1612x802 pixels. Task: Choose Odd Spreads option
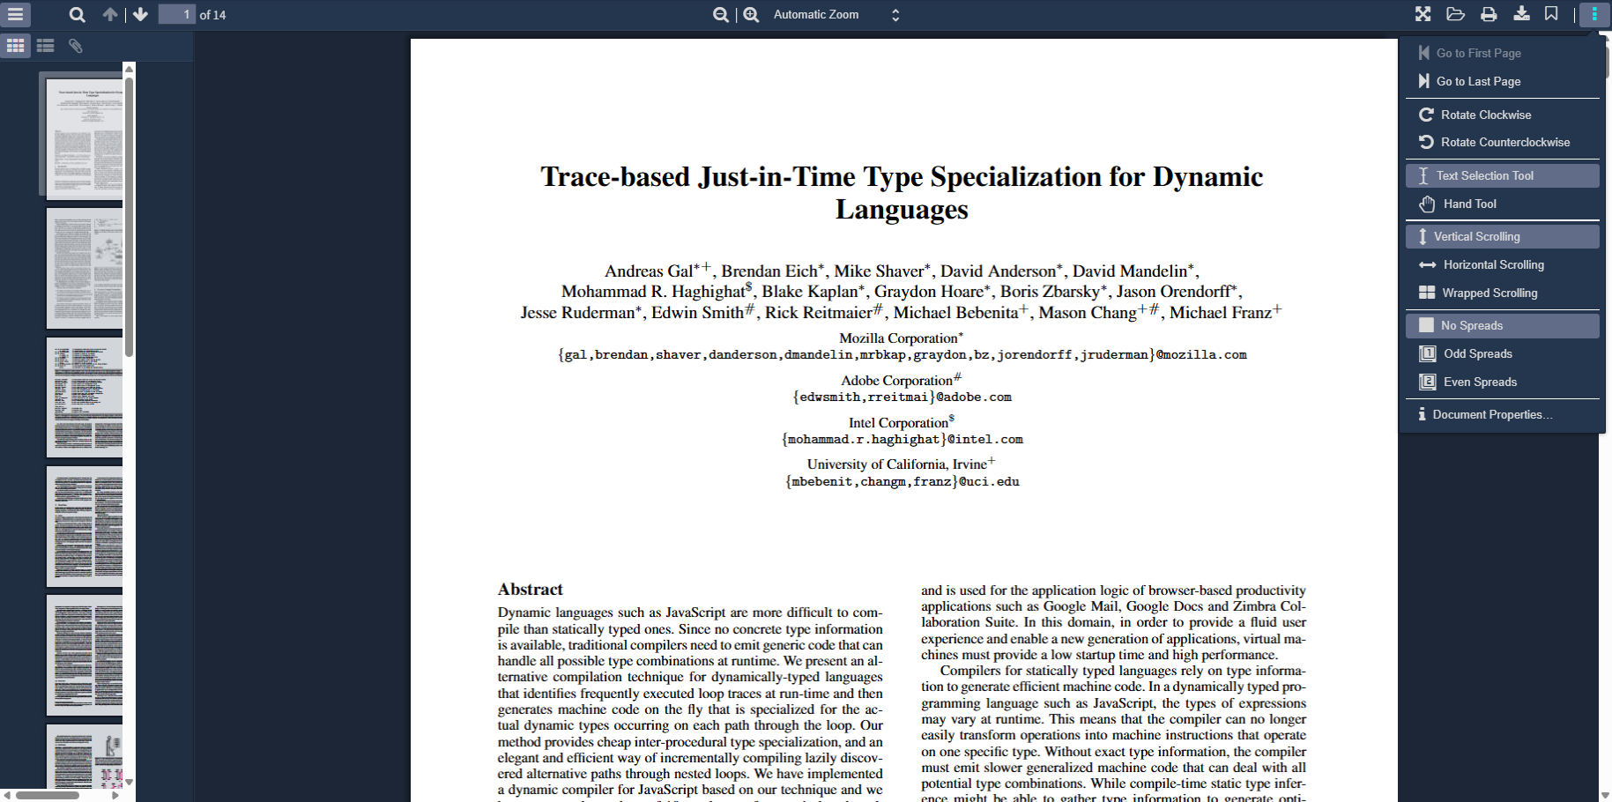[x=1502, y=353]
